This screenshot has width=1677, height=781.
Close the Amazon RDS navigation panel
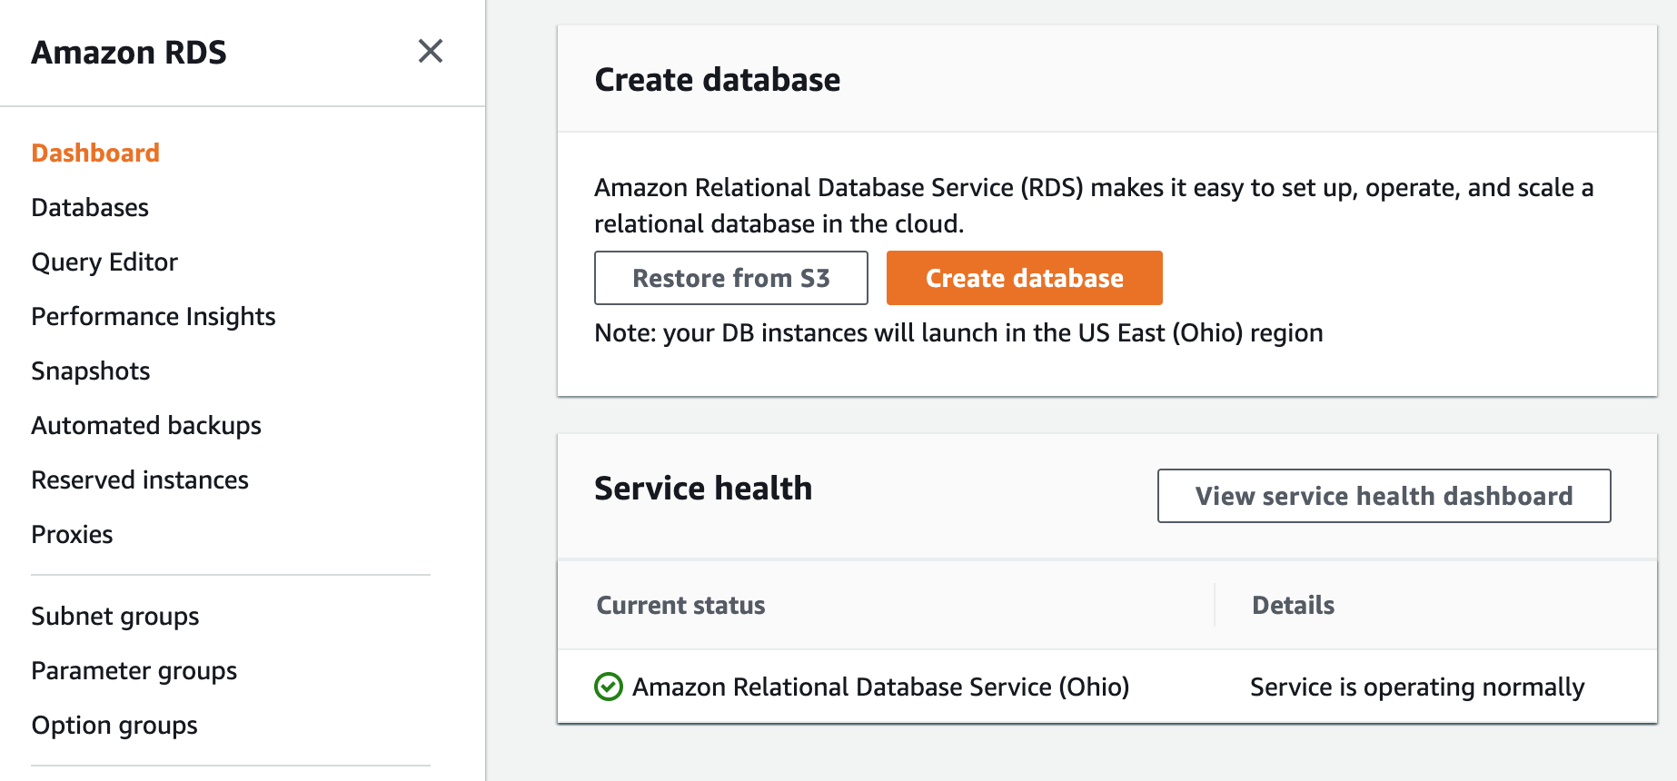(431, 51)
